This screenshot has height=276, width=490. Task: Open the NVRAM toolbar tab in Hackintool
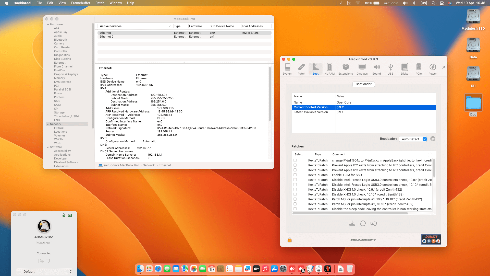pos(329,69)
